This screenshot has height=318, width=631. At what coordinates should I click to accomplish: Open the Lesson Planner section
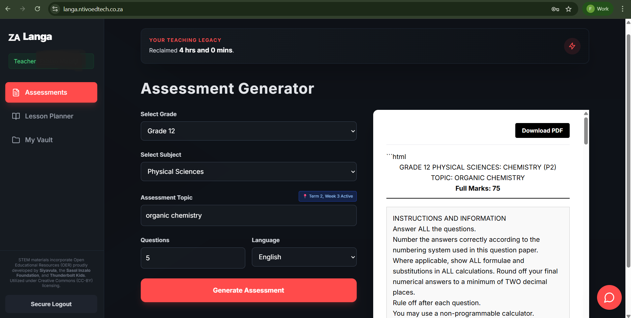point(51,116)
